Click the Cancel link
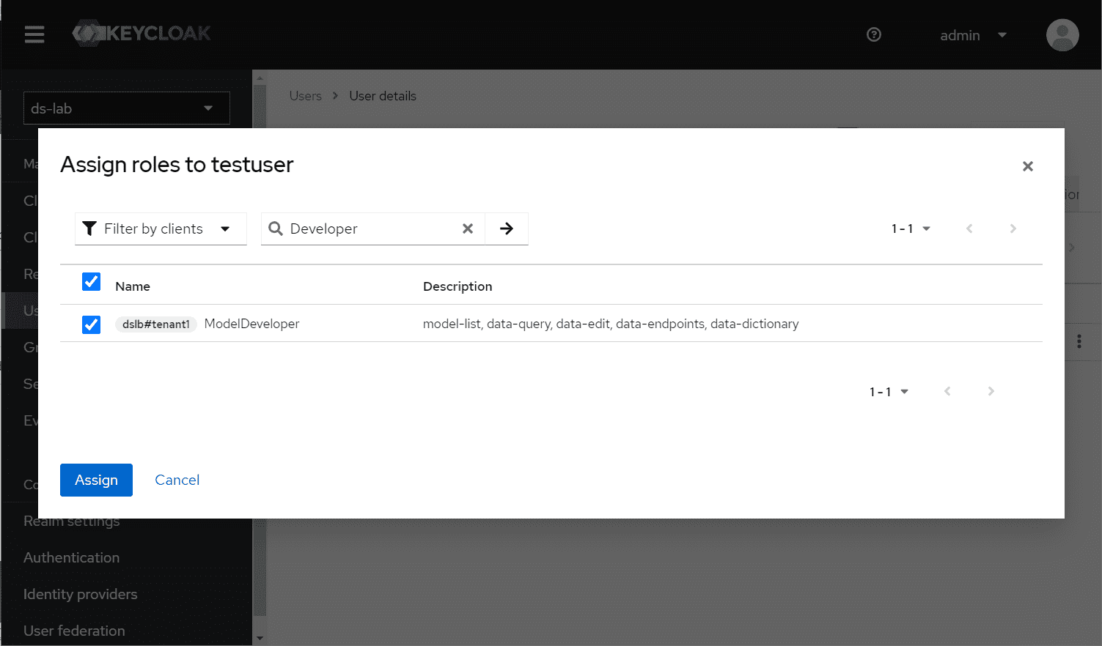Viewport: 1102px width, 646px height. (x=177, y=480)
